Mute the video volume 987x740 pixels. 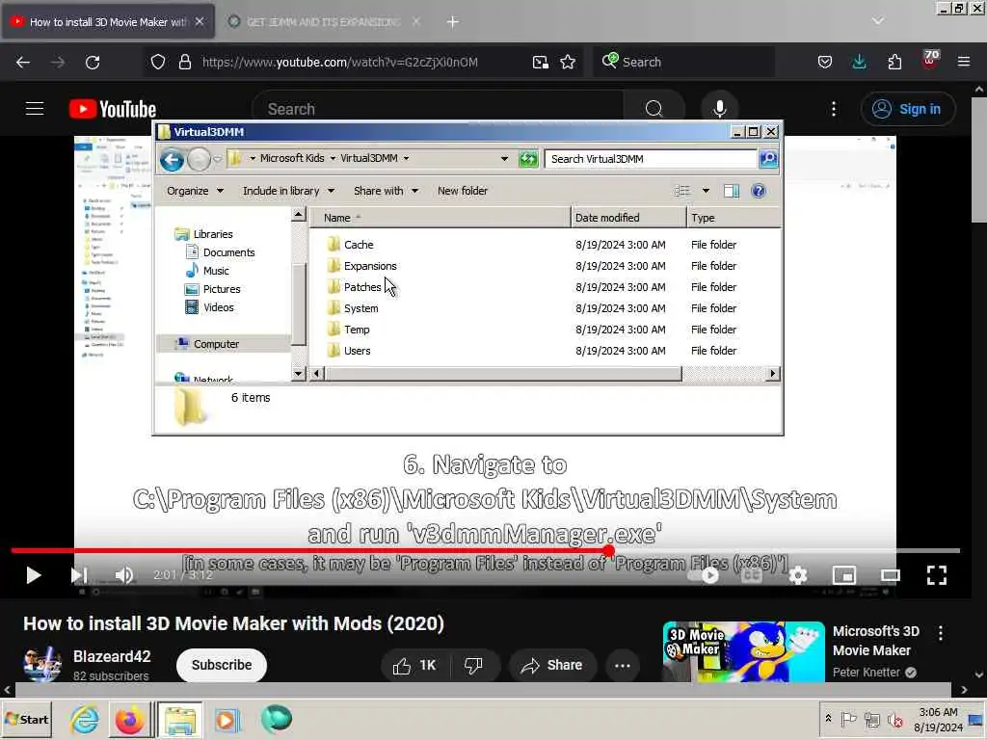coord(124,575)
